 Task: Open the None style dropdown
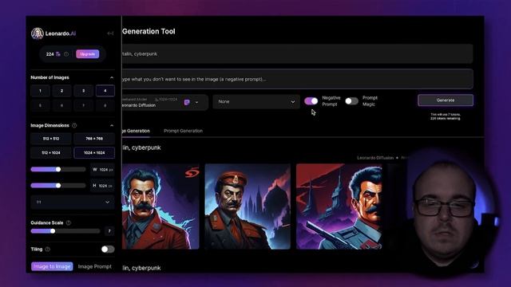coord(256,102)
